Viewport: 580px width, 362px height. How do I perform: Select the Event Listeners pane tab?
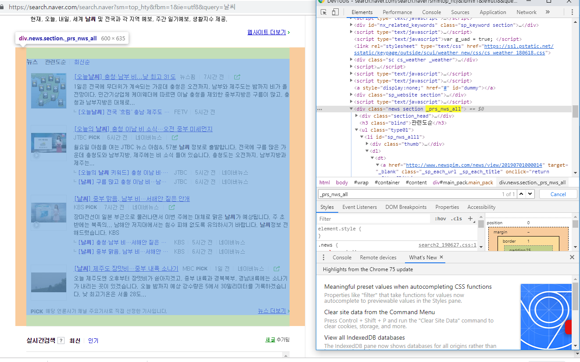[x=359, y=207]
